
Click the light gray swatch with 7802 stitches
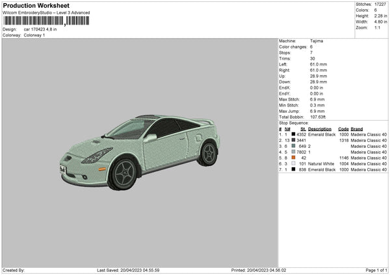[294, 152]
